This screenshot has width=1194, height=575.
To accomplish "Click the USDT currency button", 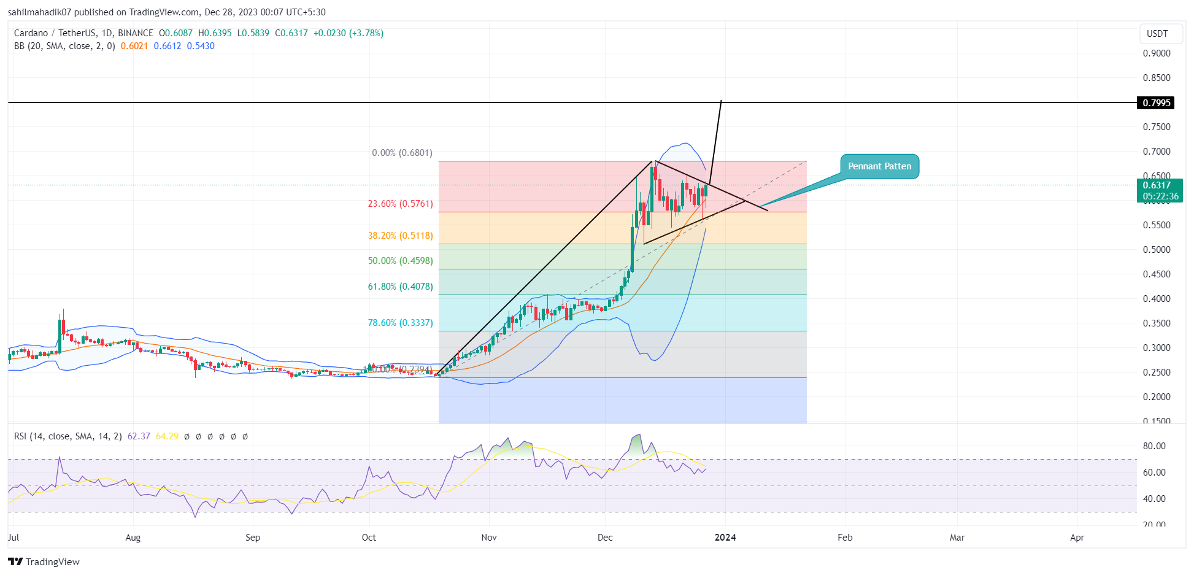I will (x=1160, y=34).
